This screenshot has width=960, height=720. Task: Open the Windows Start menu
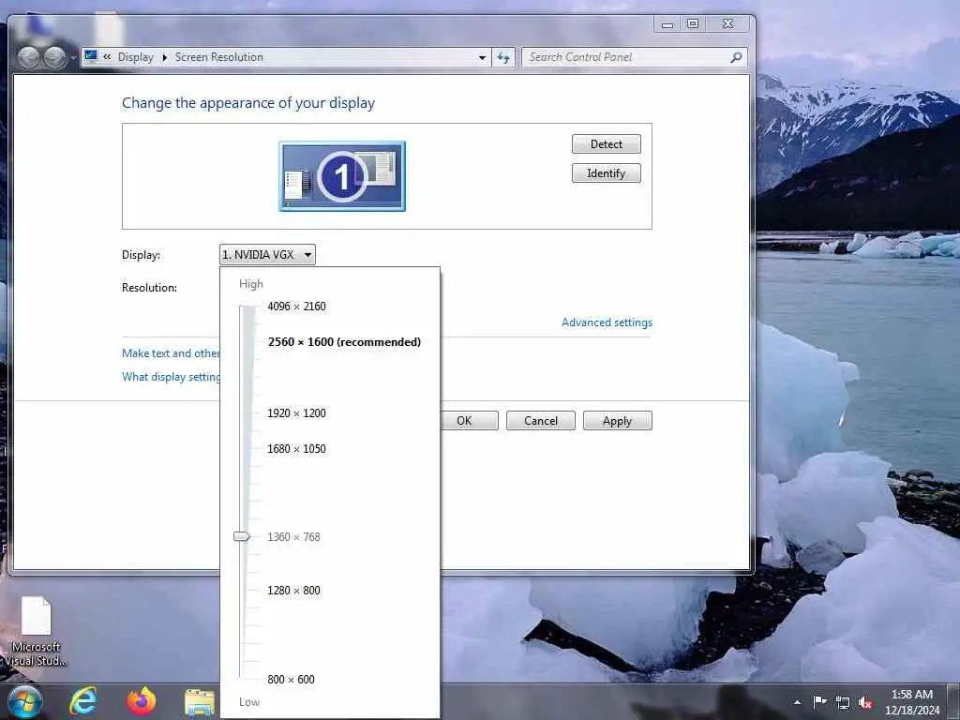coord(25,701)
